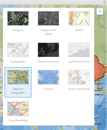The image size is (107, 130).
Task: Choose Terrain with Labels thumbnail
Action: [79, 77]
